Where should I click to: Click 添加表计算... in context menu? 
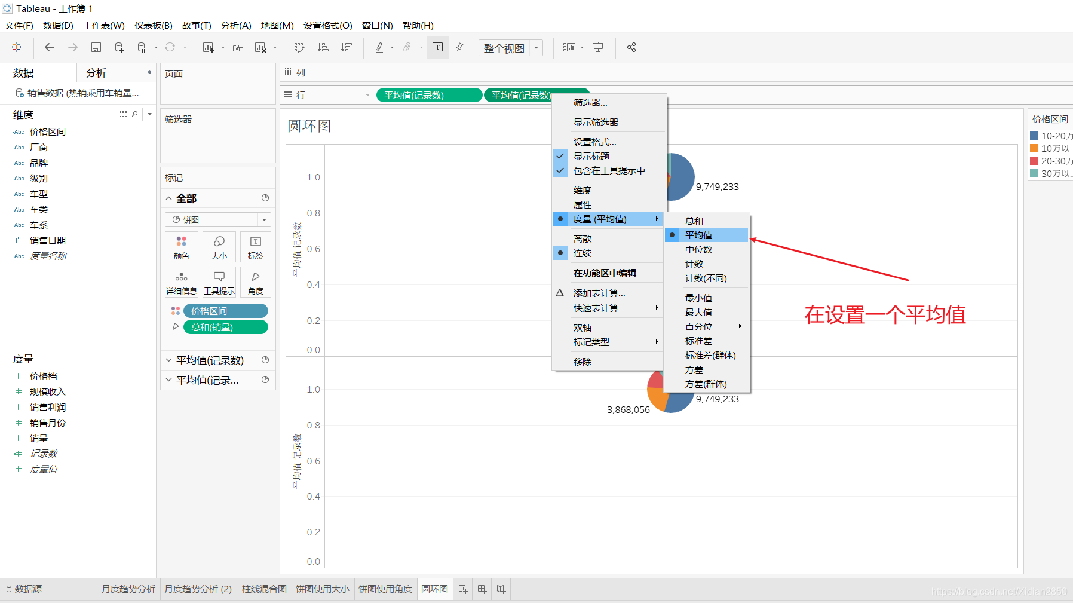click(609, 293)
